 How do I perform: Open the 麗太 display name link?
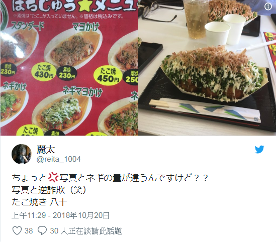(46, 150)
